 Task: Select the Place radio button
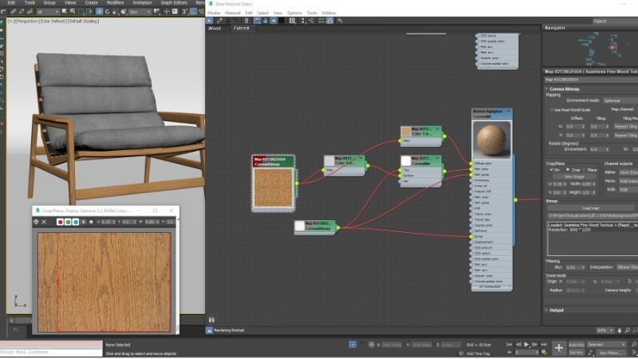coord(584,170)
